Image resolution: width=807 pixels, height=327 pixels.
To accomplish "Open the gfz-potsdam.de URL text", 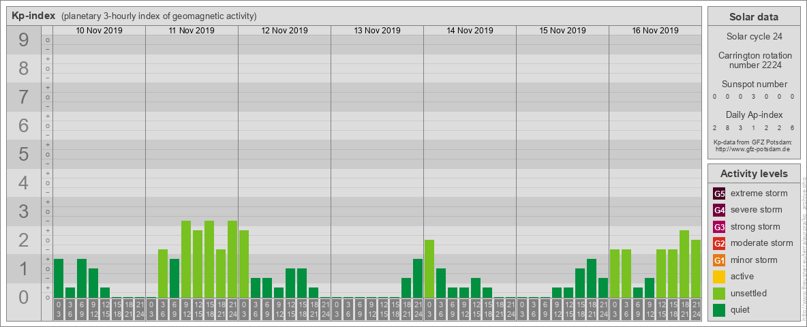I will coord(752,149).
